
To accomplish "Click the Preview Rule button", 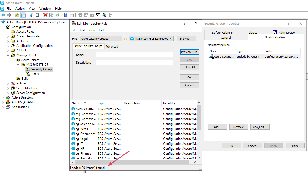I will pos(189,52).
